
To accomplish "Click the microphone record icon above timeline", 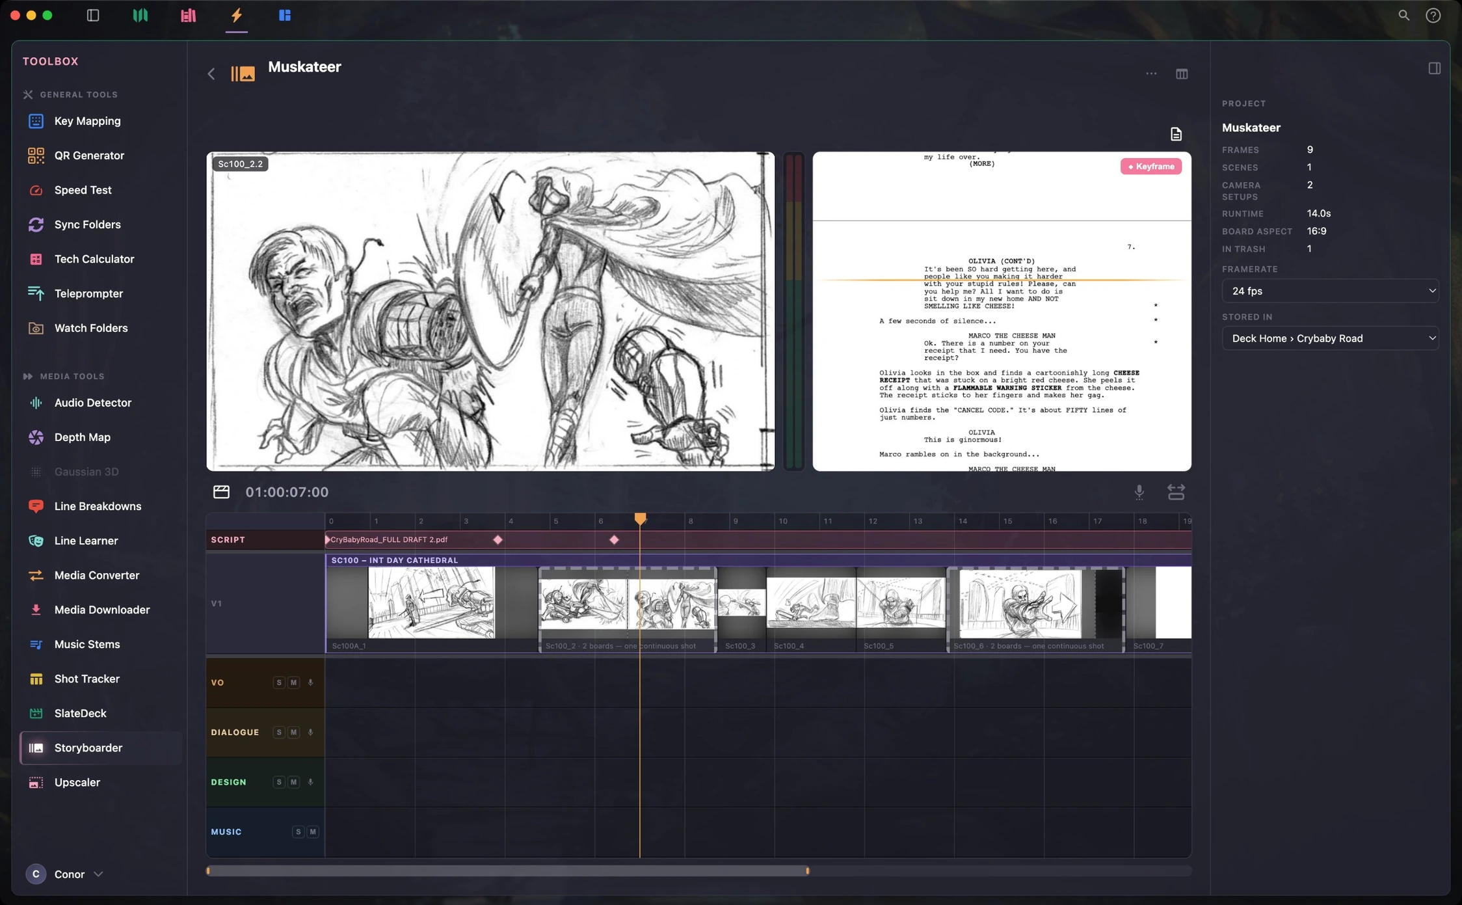I will 1139,492.
